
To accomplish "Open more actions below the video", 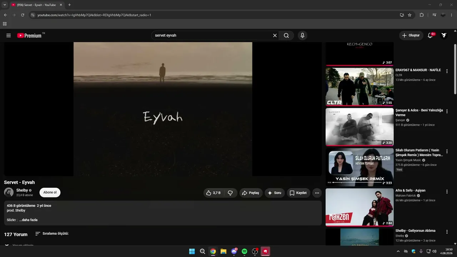I will tap(317, 193).
